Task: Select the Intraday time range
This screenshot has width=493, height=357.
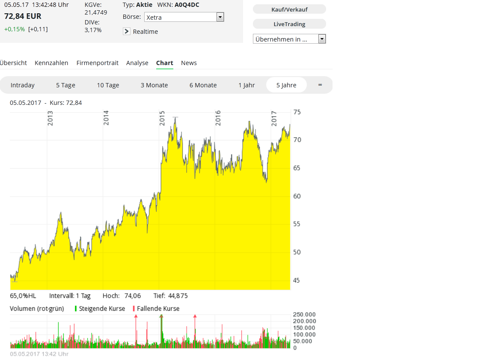Action: tap(23, 85)
